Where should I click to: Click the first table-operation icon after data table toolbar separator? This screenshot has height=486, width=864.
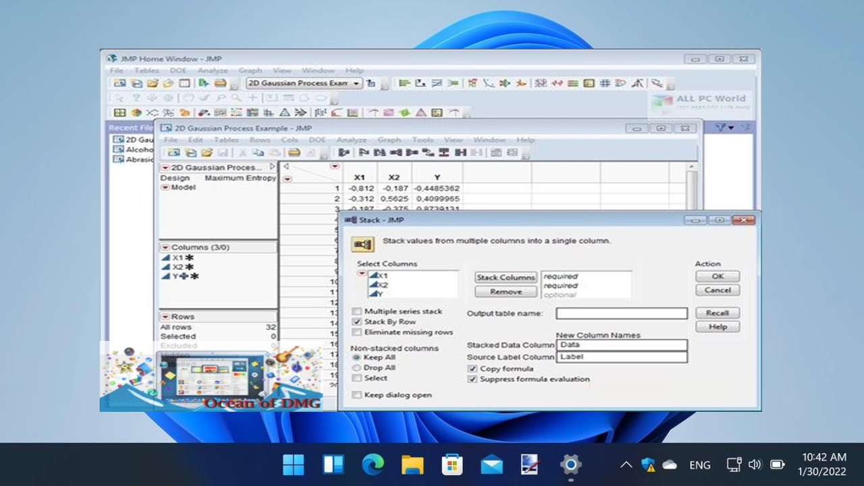click(x=344, y=153)
